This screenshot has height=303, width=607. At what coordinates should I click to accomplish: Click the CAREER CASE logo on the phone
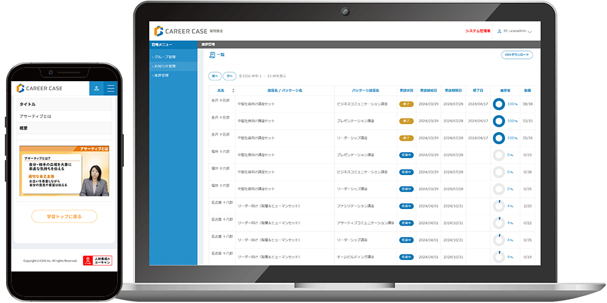pyautogui.click(x=39, y=88)
